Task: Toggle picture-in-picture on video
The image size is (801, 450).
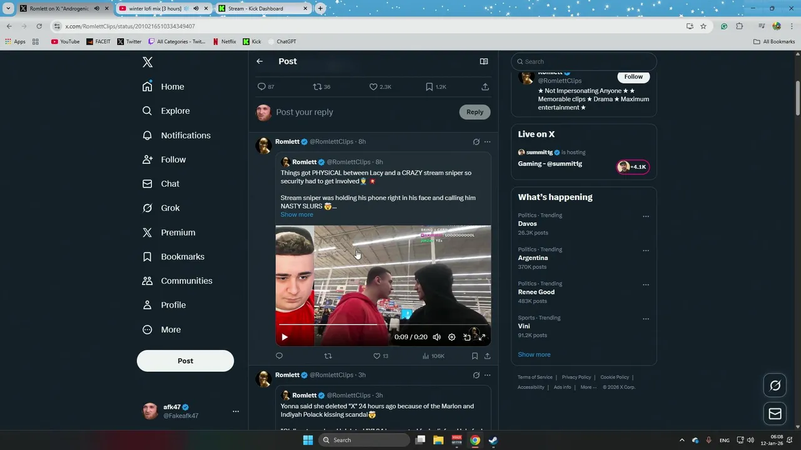Action: (467, 337)
